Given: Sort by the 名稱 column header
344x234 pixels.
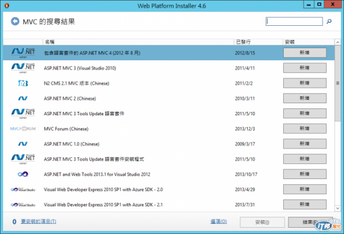Looking at the screenshot, I should coord(138,42).
